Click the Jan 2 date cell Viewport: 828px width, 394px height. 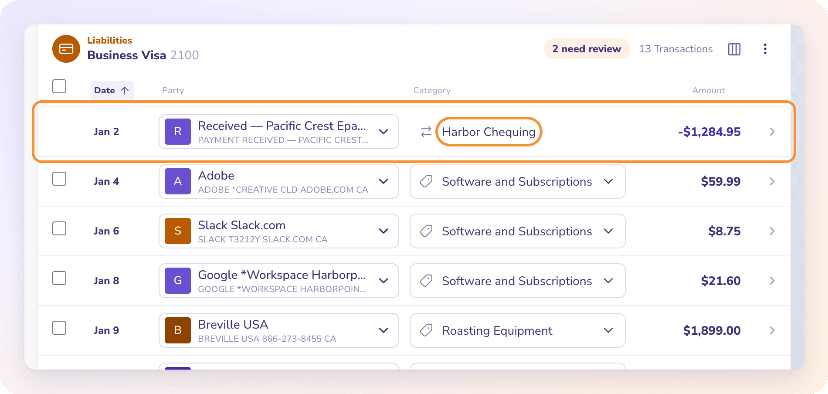point(106,132)
